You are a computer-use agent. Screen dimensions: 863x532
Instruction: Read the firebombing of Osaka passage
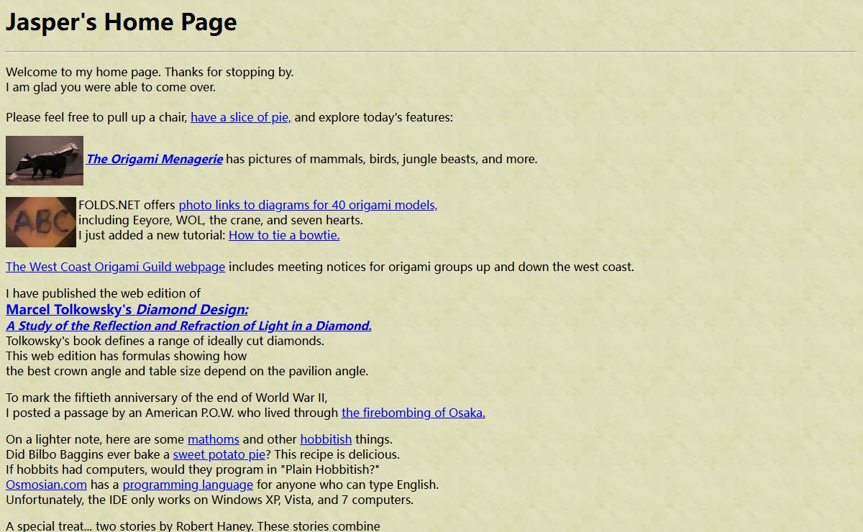point(414,413)
